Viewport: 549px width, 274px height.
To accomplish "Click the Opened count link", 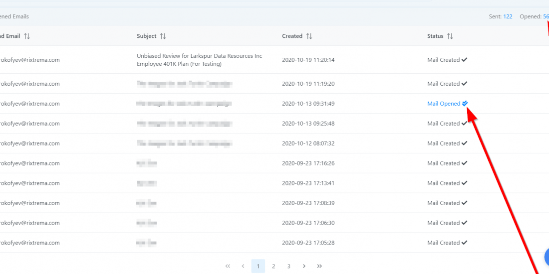I will tap(546, 16).
